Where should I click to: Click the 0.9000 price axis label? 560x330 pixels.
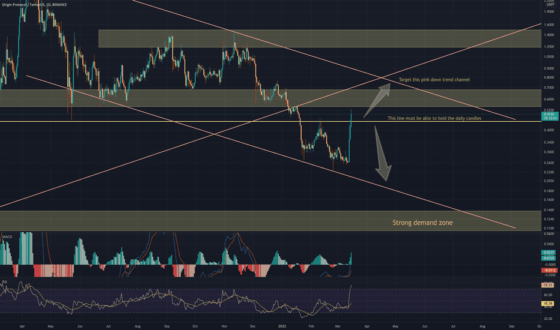click(x=549, y=68)
